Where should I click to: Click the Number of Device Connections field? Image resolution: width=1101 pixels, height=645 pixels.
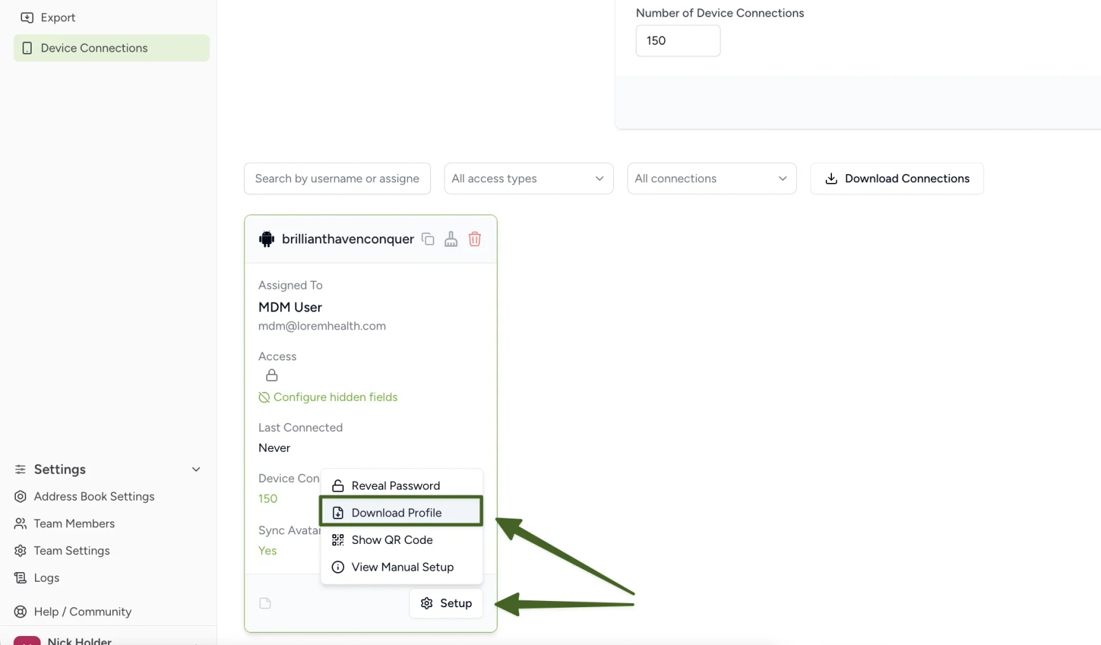[678, 41]
